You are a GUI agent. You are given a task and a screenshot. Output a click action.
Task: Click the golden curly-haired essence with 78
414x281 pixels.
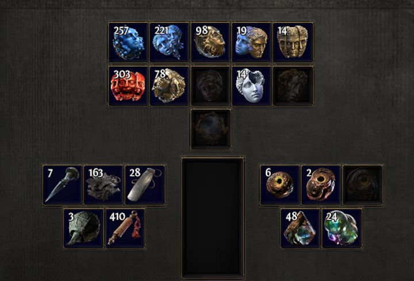click(x=169, y=86)
